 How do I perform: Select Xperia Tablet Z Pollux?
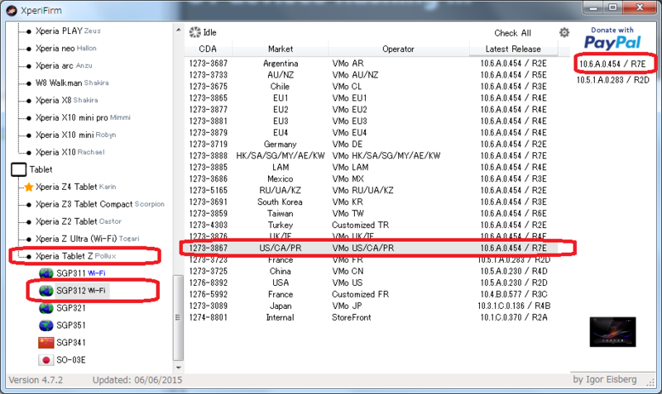76,256
